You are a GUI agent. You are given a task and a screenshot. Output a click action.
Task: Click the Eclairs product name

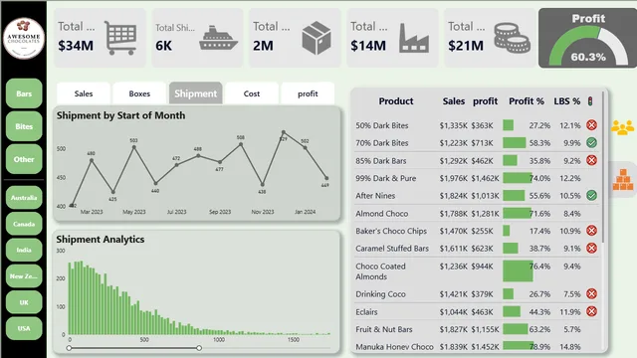pos(366,311)
